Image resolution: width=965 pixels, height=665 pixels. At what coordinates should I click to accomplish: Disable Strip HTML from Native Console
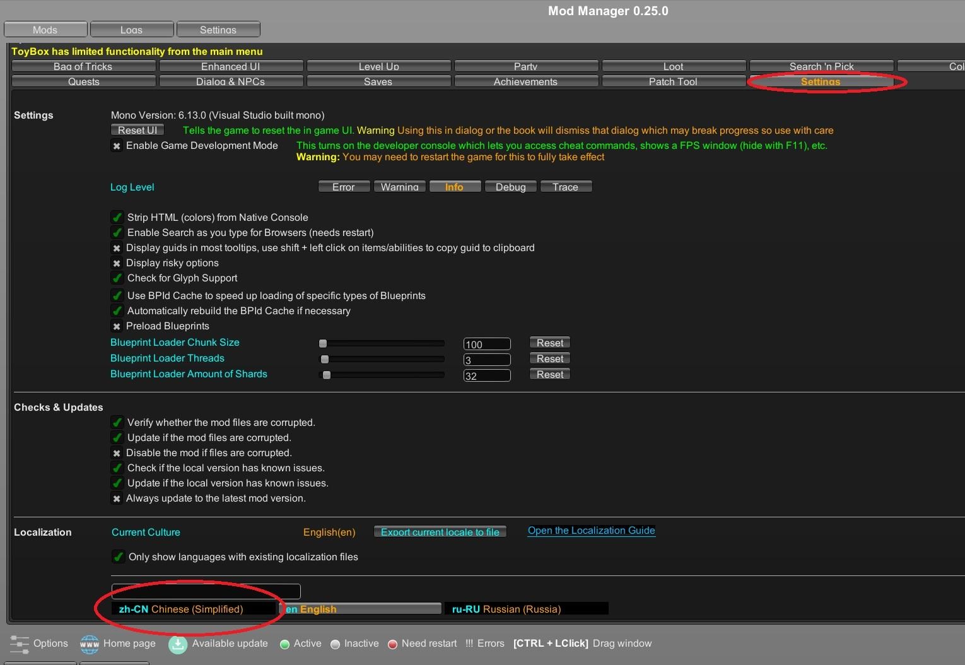117,217
